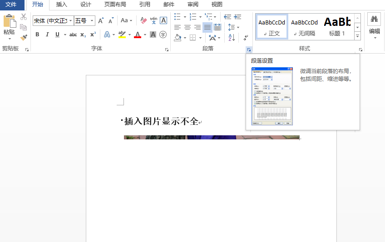
Task: Select the 无间隔 style
Action: [305, 27]
